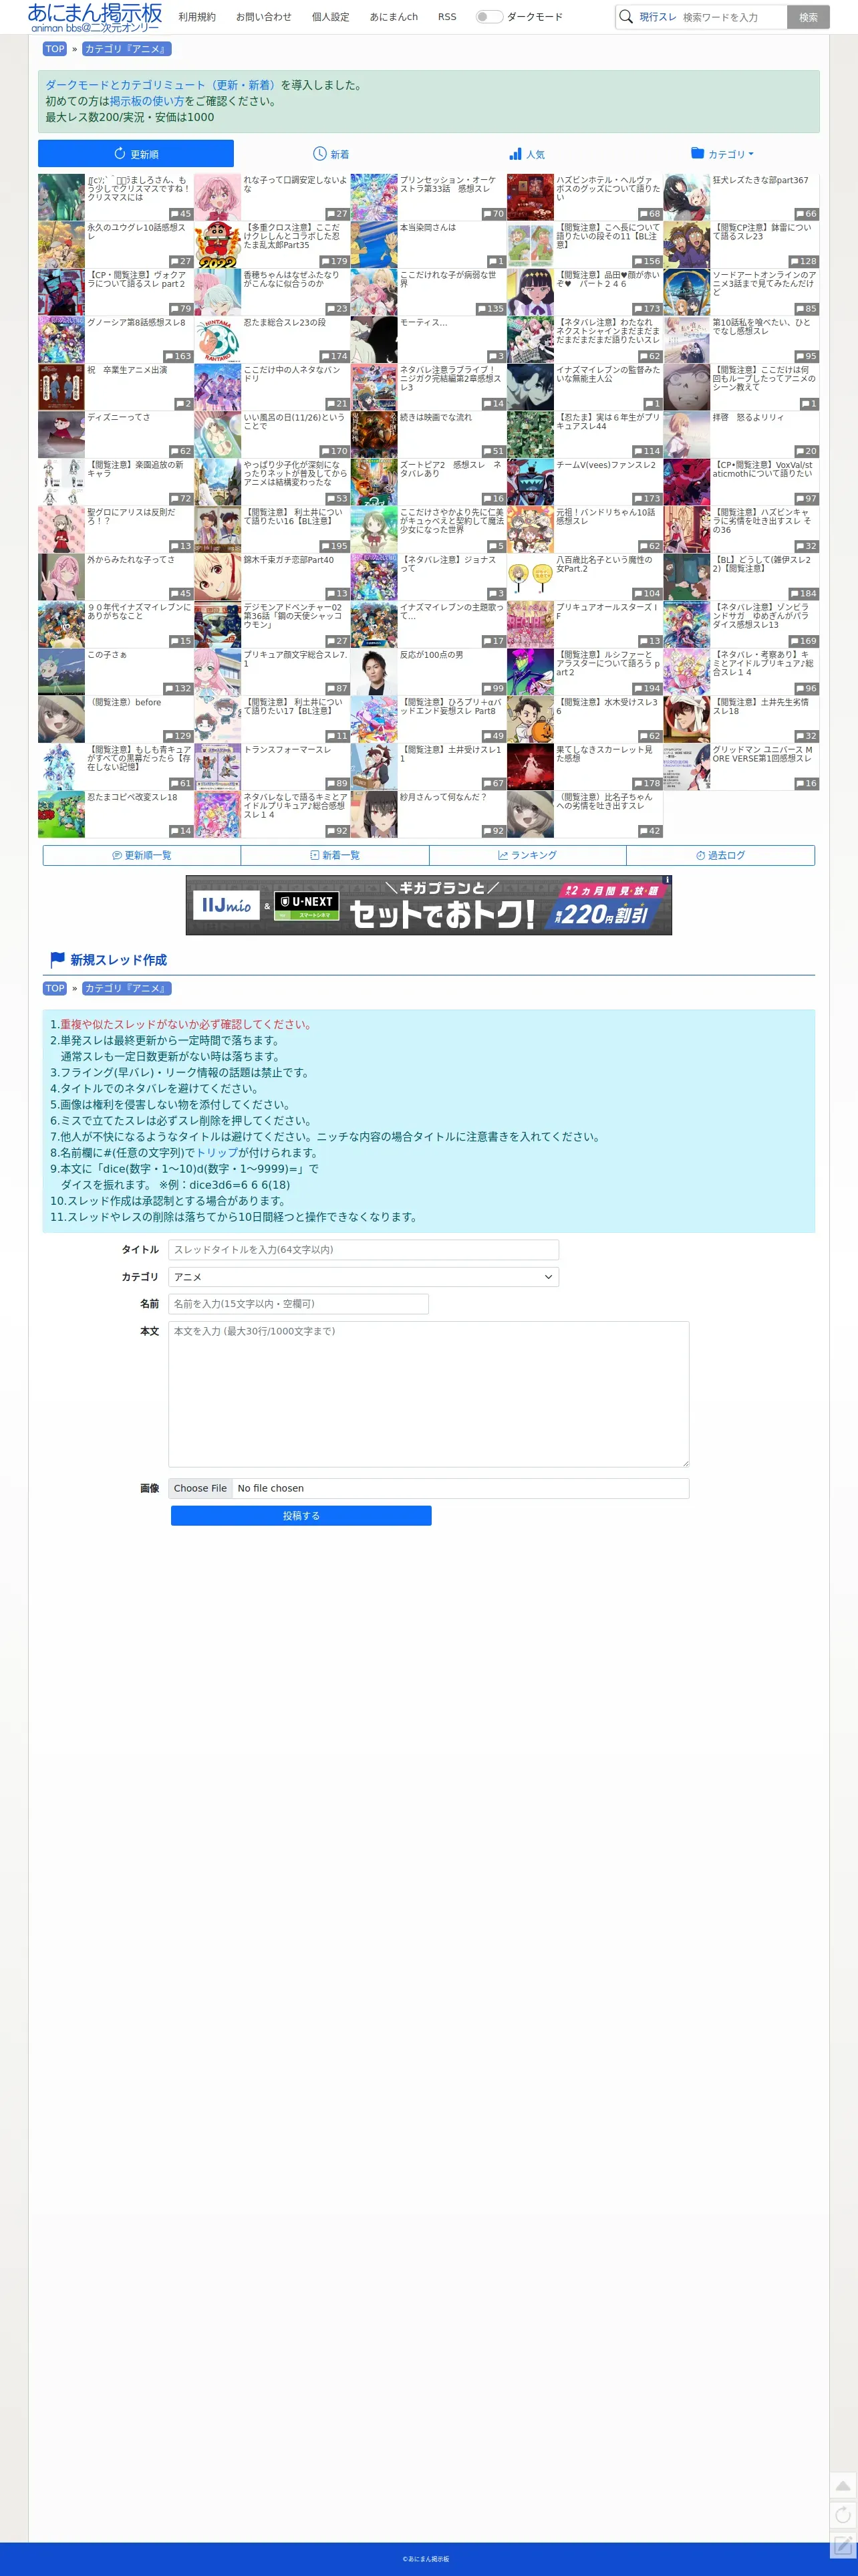Open thread この子さぁ
This screenshot has height=2576, width=858.
pos(107,655)
